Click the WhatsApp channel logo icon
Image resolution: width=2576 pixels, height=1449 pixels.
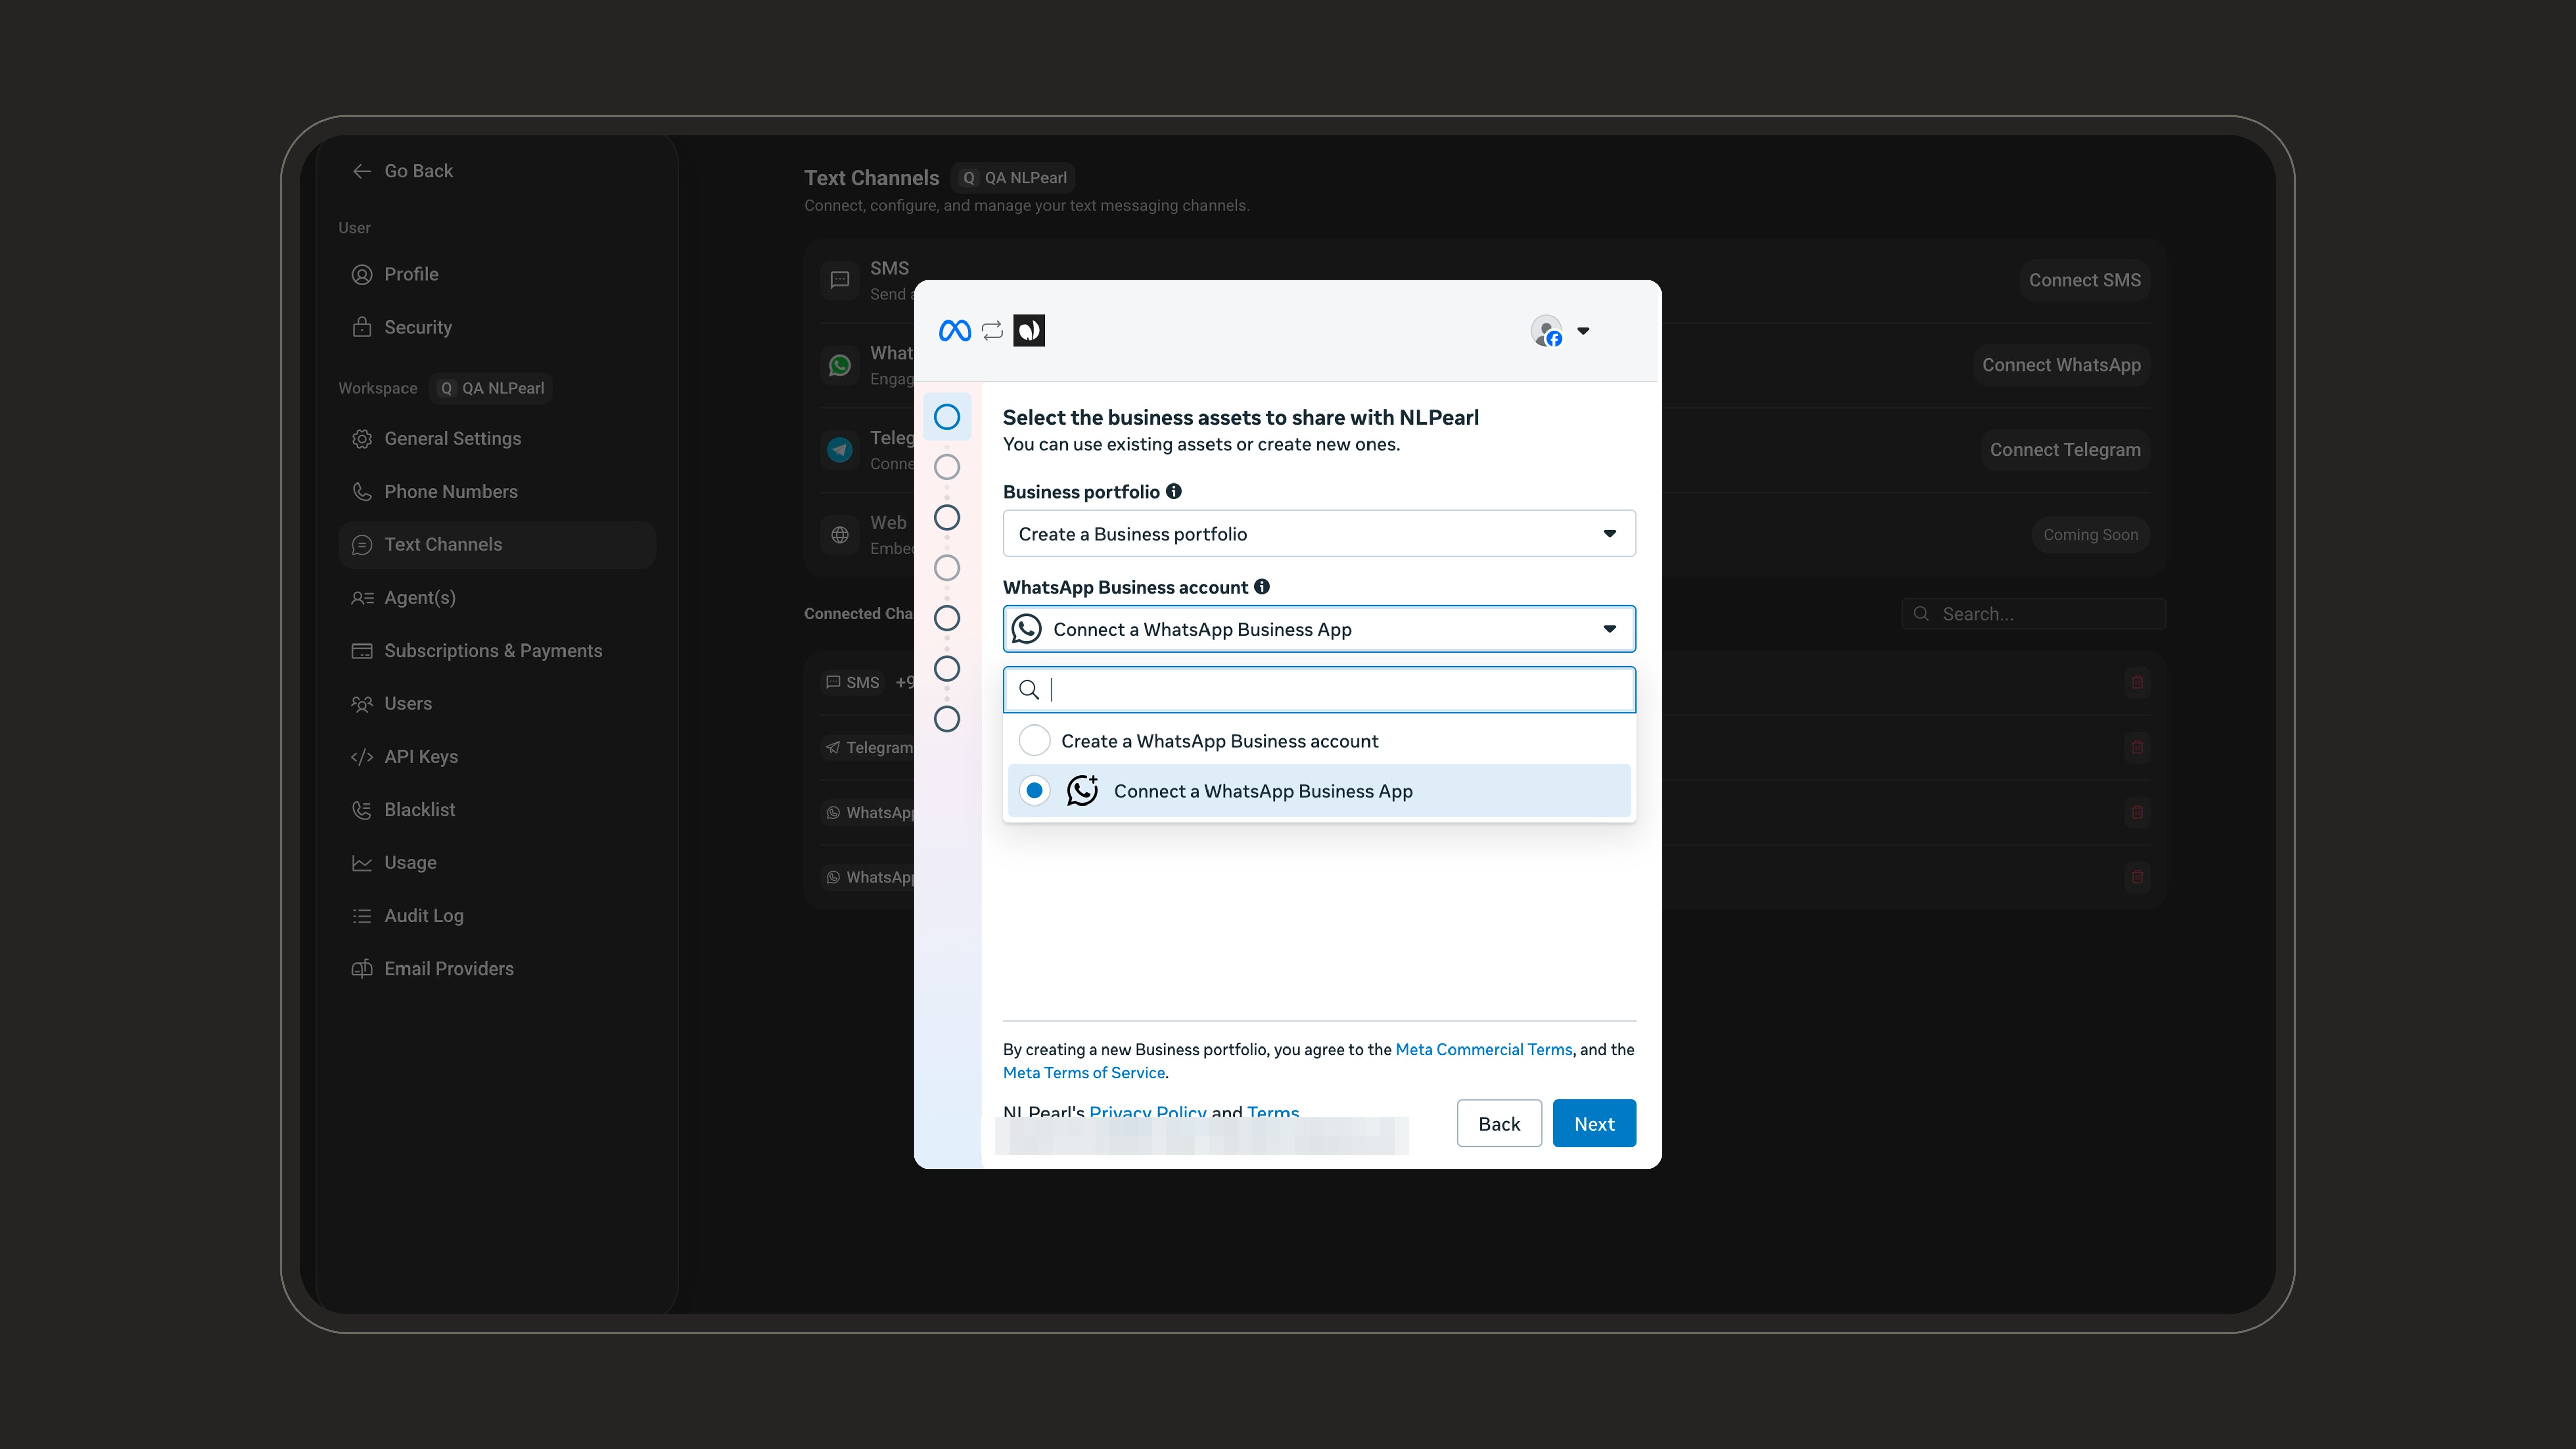[840, 366]
